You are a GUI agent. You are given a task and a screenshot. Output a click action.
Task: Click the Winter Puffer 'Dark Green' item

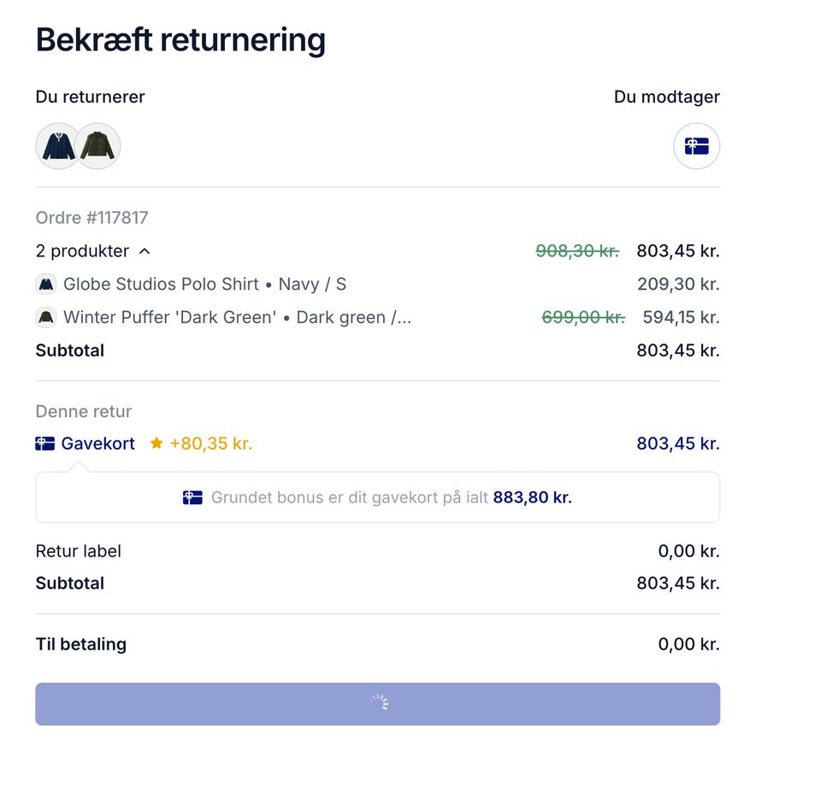click(237, 318)
